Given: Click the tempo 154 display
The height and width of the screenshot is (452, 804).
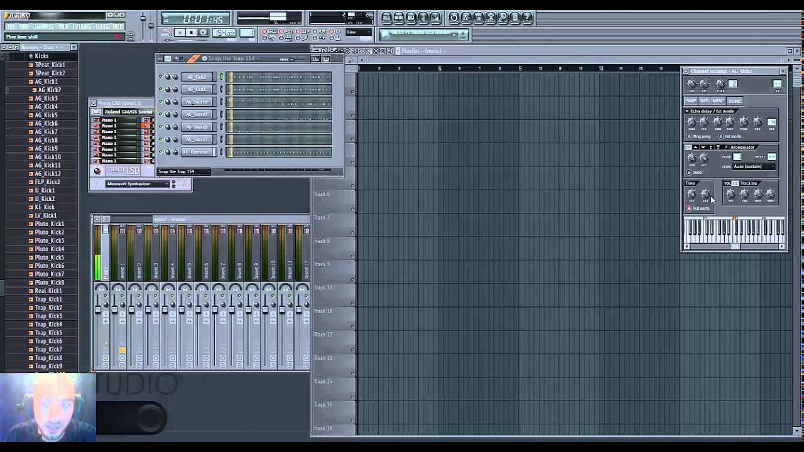Looking at the screenshot, I should tap(224, 33).
